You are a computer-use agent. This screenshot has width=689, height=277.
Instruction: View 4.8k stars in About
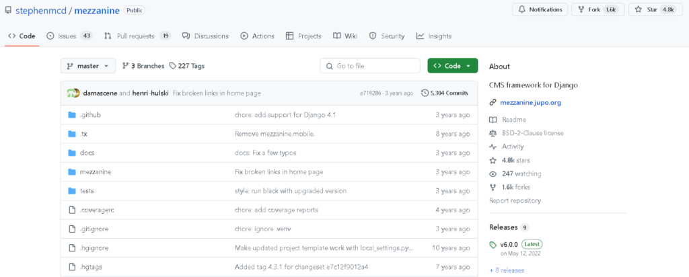click(x=516, y=160)
